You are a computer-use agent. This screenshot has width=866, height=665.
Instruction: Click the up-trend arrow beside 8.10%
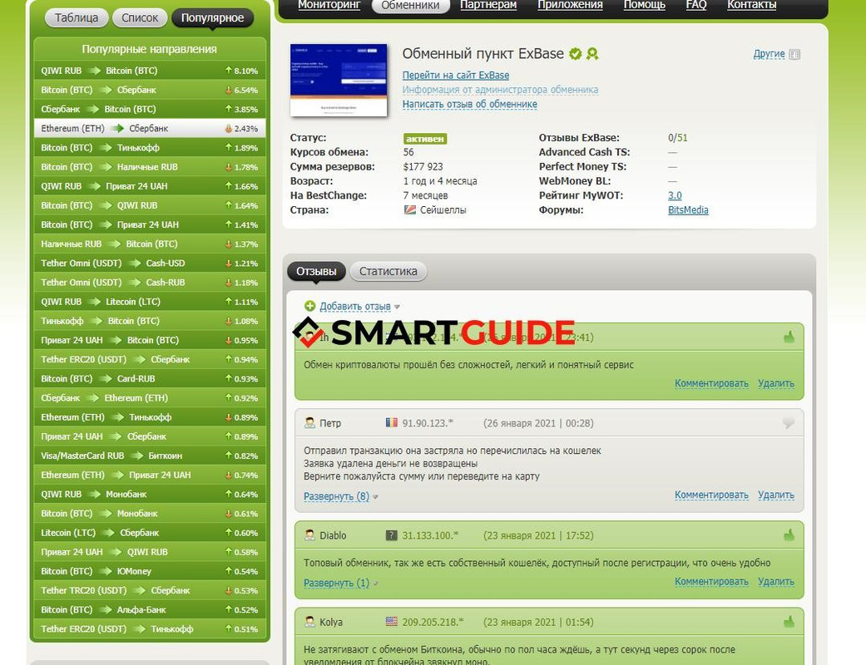click(228, 71)
